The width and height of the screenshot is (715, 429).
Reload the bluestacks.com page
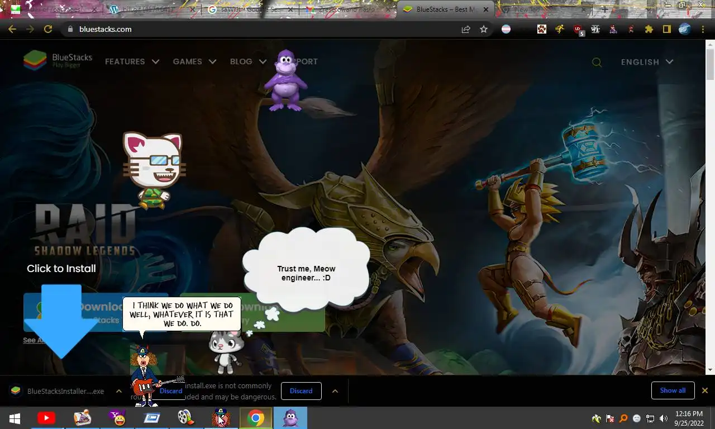(48, 29)
